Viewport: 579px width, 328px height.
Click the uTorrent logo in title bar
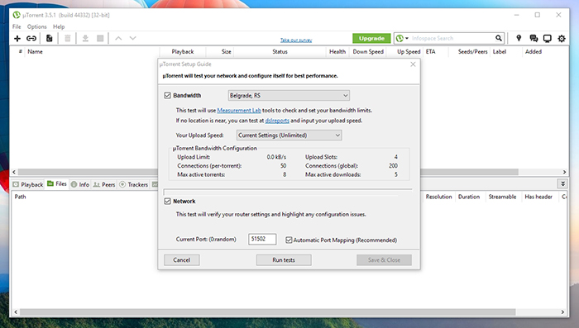pos(17,15)
